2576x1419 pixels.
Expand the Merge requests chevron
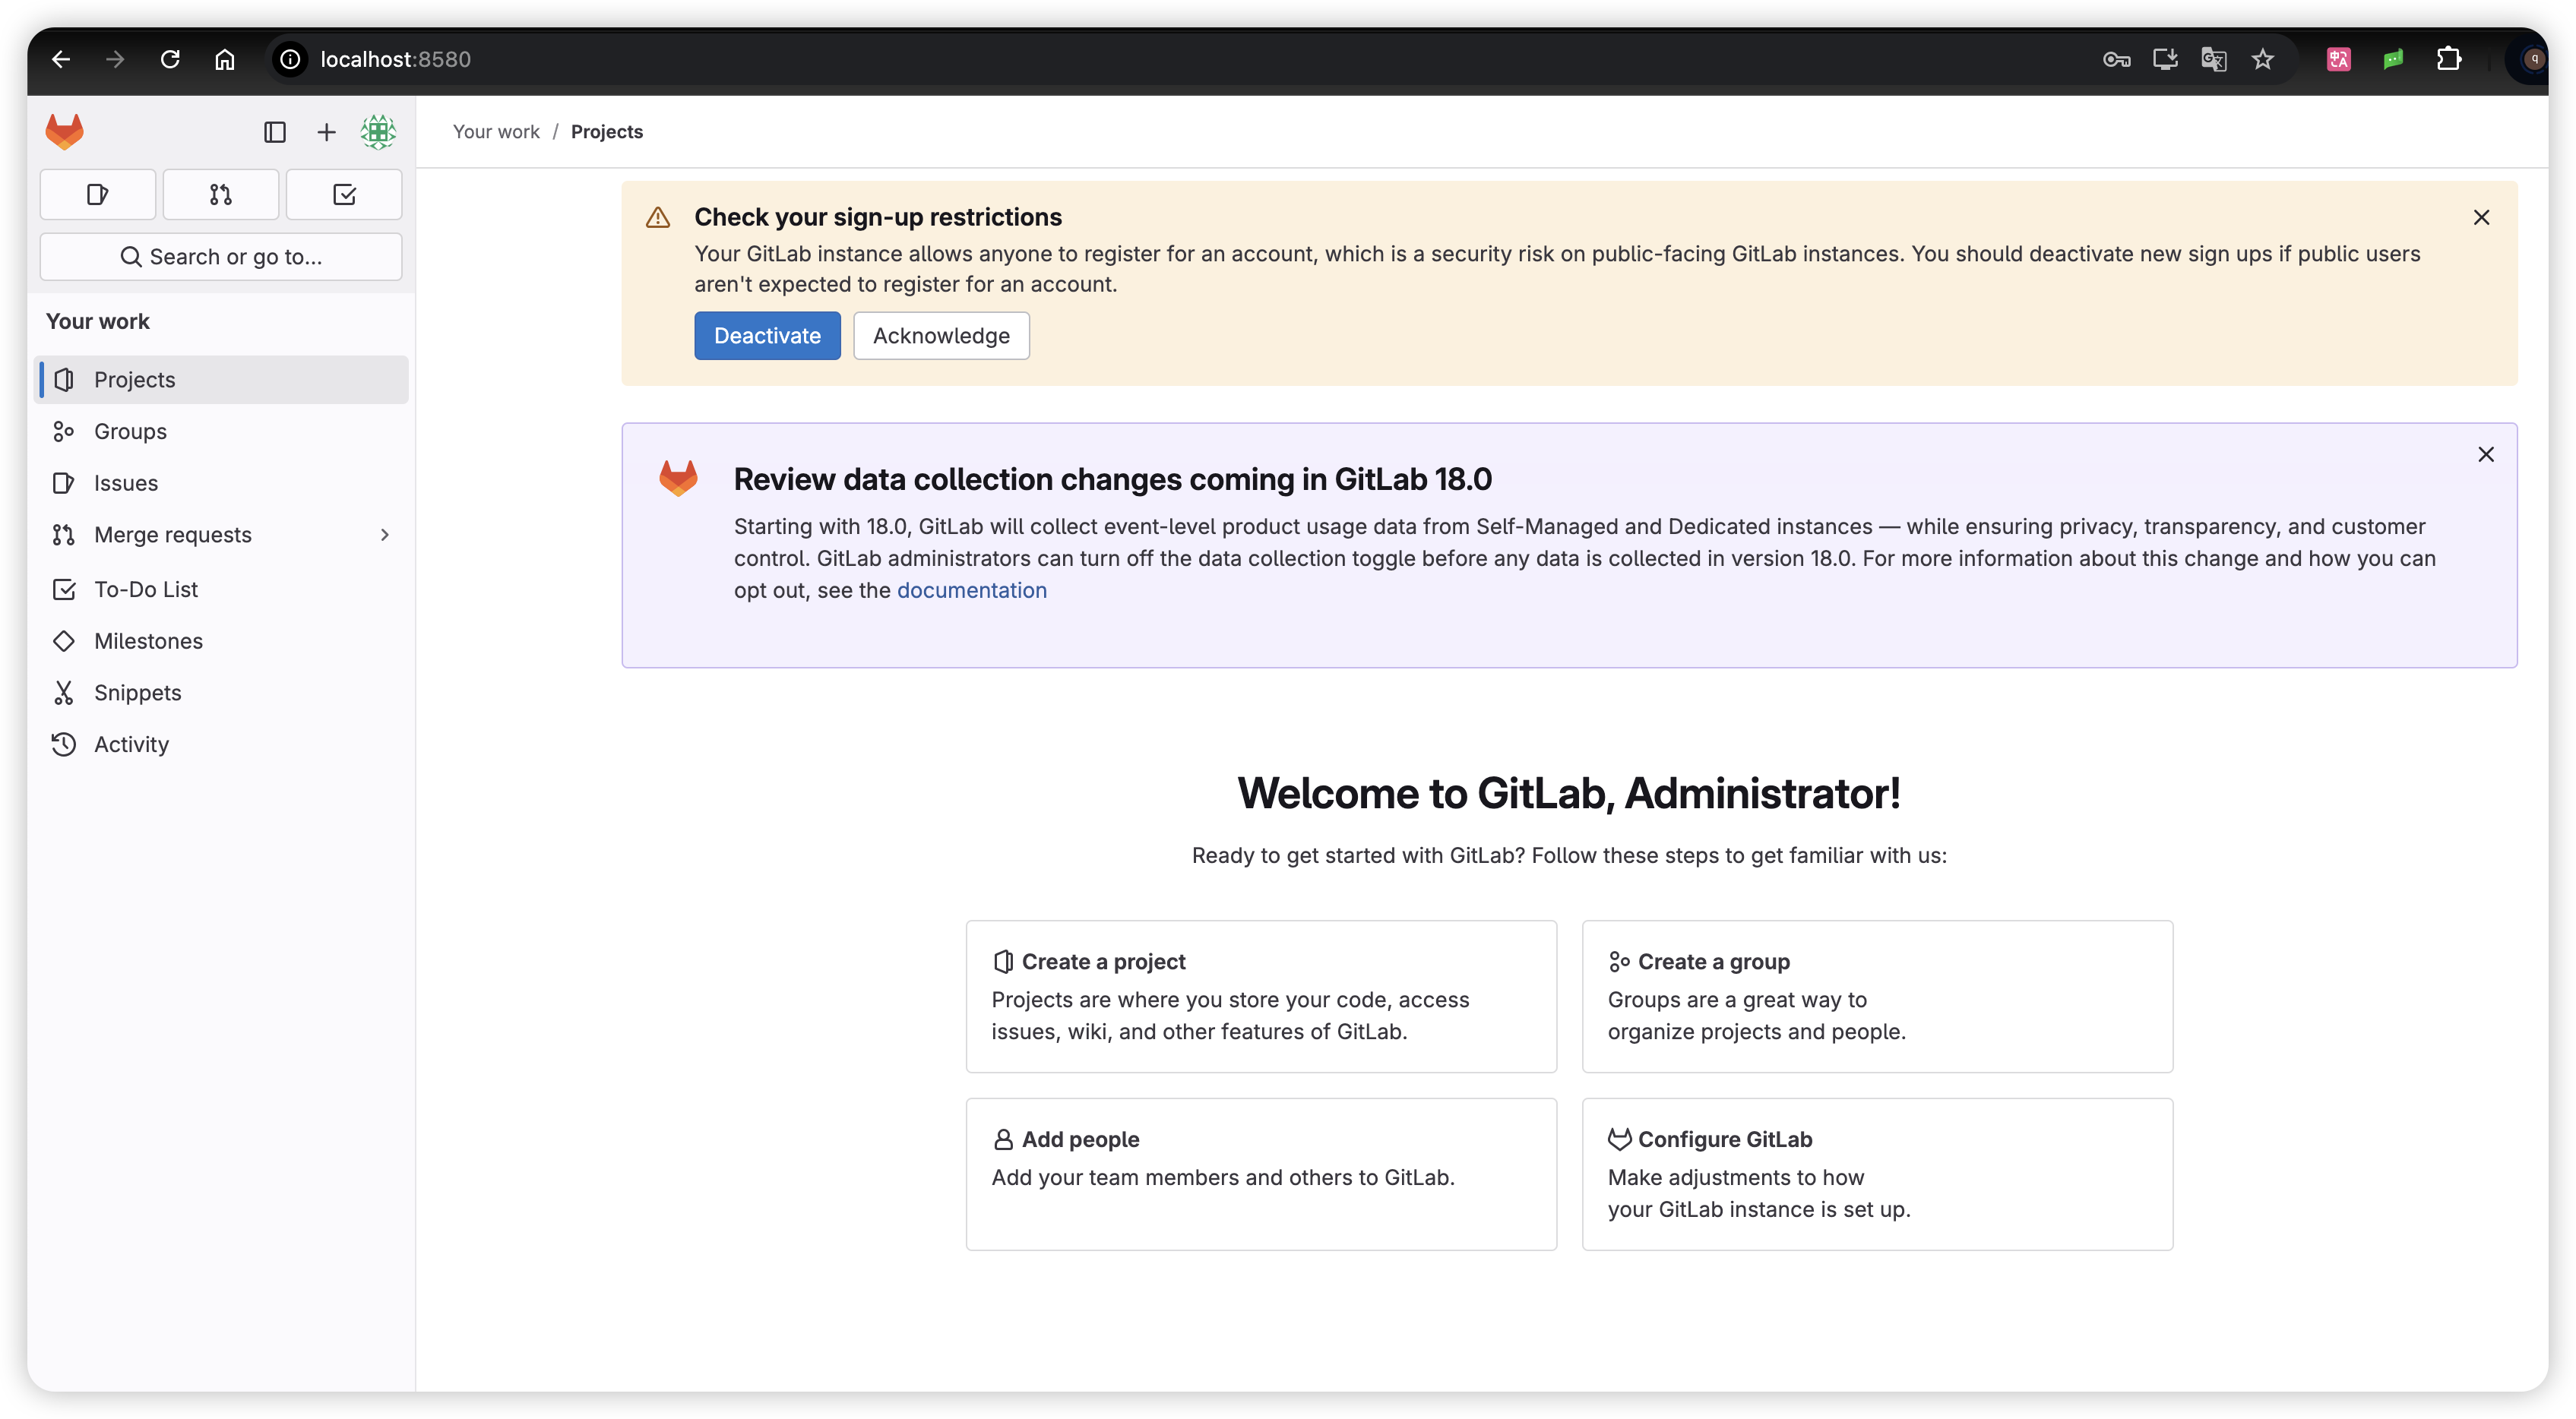385,535
